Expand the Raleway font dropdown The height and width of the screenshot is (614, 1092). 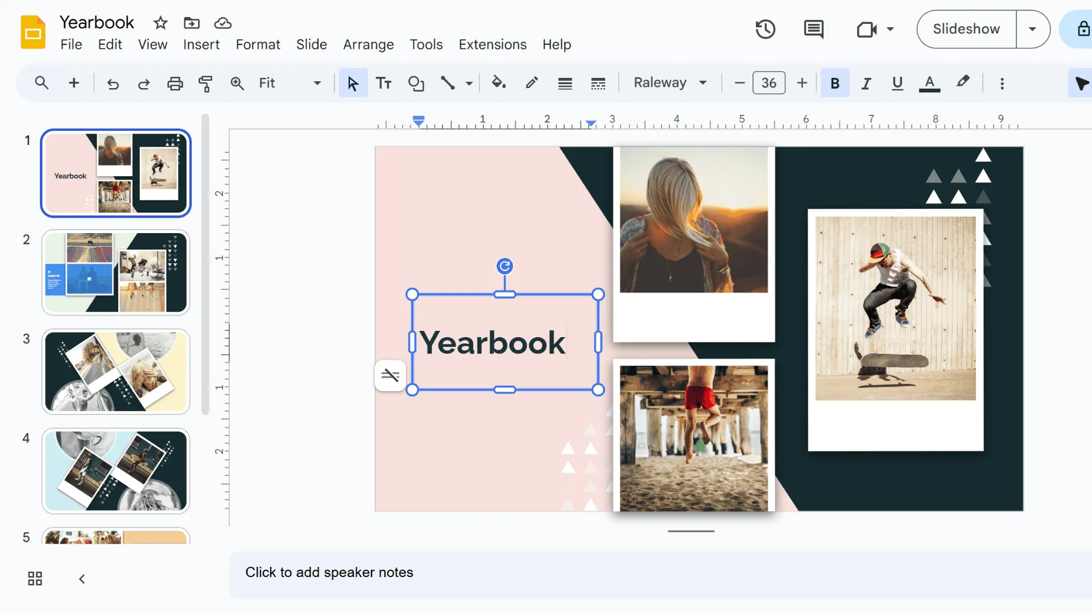click(x=670, y=83)
